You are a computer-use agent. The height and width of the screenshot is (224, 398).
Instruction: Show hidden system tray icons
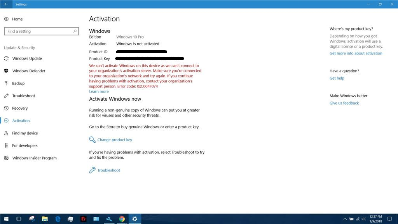click(x=345, y=219)
